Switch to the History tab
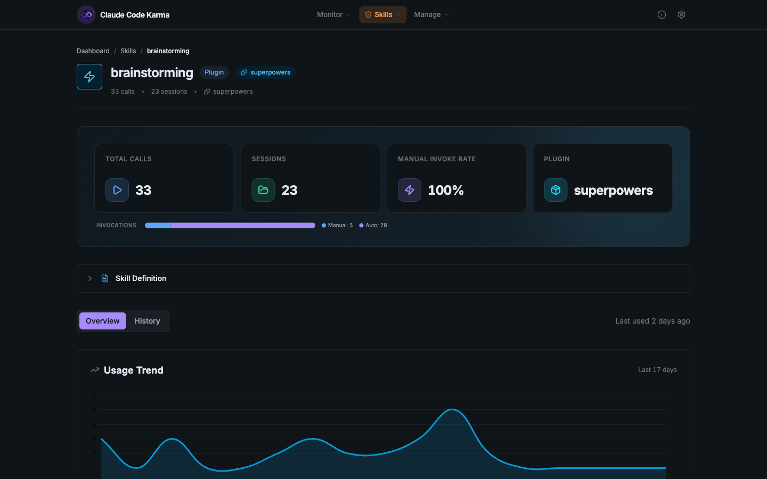 tap(147, 321)
